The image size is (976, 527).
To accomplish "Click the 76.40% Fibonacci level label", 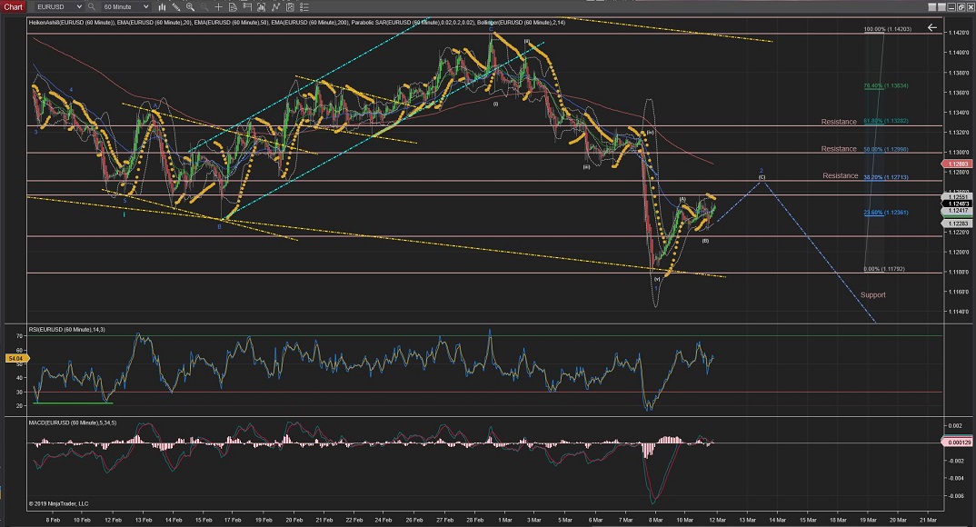I will 886,85.
